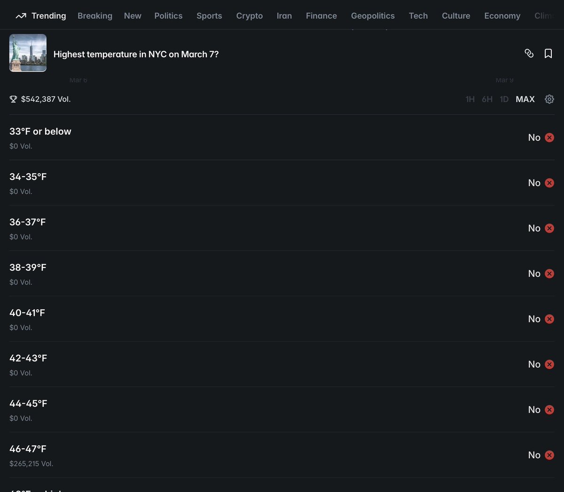
Task: Click No result label for 33°F or below
Action: click(534, 138)
